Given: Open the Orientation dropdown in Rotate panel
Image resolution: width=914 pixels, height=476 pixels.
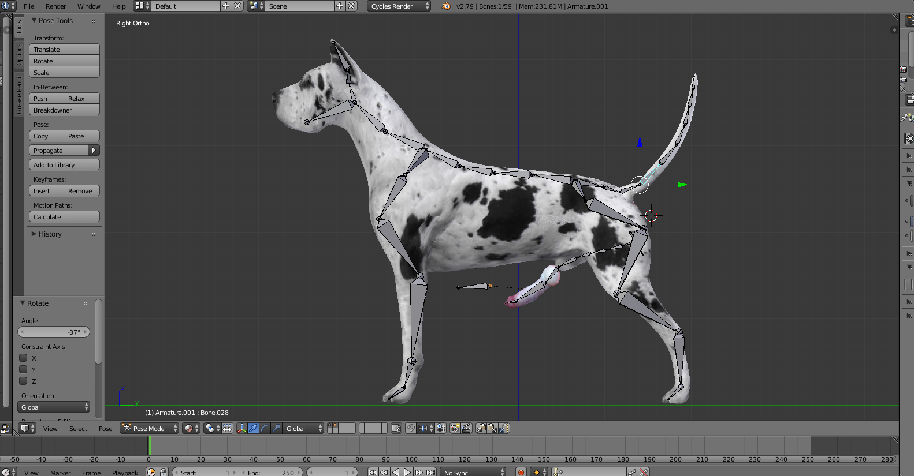Looking at the screenshot, I should (x=54, y=407).
